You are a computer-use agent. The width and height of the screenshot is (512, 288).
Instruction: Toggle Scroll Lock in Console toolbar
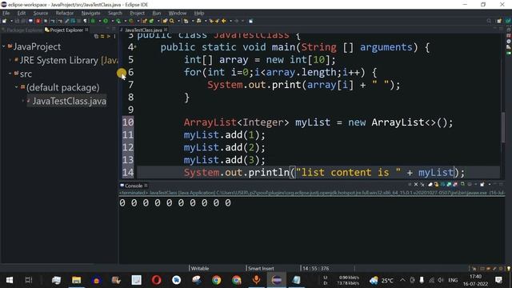[437, 185]
